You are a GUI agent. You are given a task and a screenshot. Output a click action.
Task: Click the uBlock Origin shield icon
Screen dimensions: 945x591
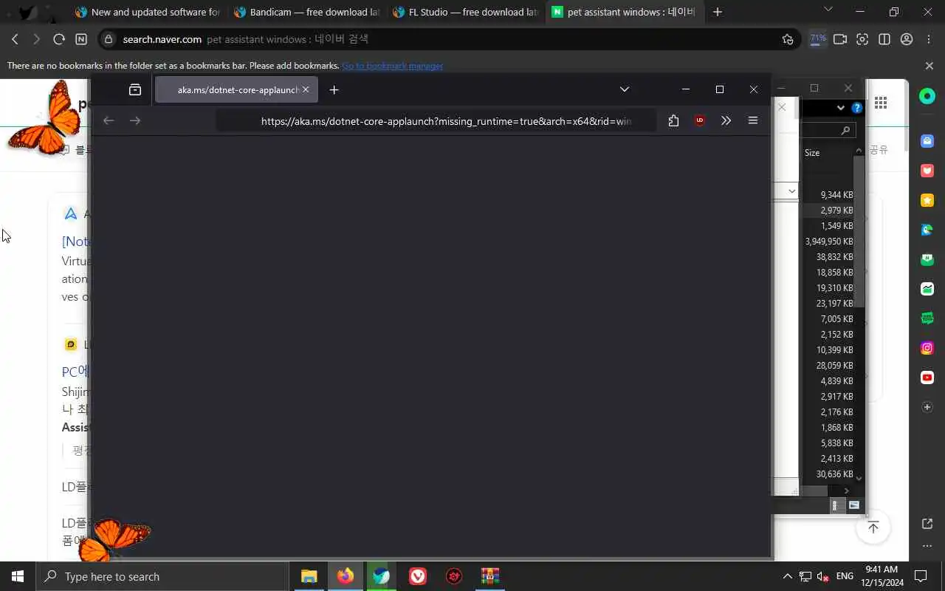point(700,120)
